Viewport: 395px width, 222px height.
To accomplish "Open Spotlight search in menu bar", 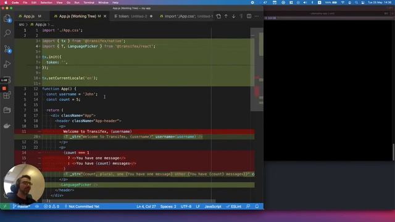I will pos(356,2).
